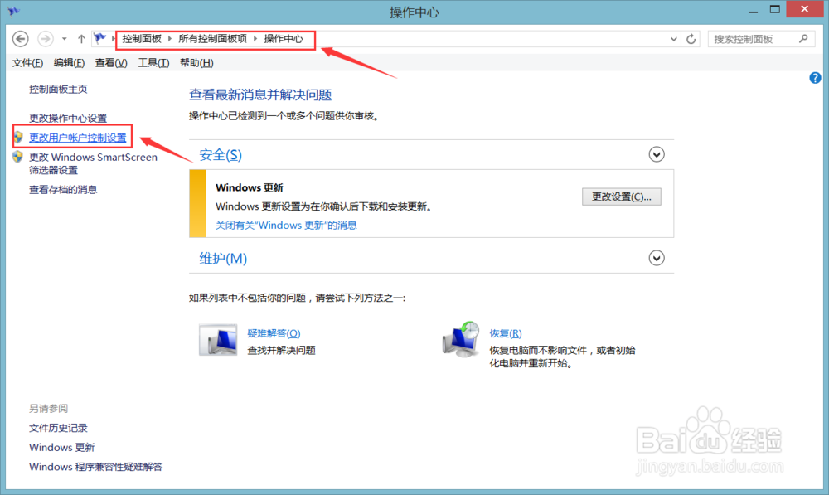Click the flag icon in the title bar
Viewport: 829px width, 495px height.
tap(12, 11)
